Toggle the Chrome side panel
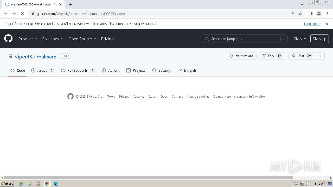Image resolution: width=333 pixels, height=187 pixels. [x=311, y=14]
